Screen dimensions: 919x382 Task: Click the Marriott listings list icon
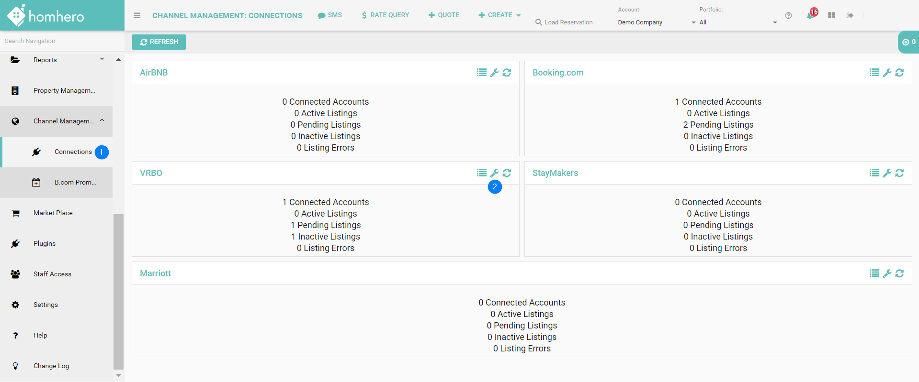874,273
